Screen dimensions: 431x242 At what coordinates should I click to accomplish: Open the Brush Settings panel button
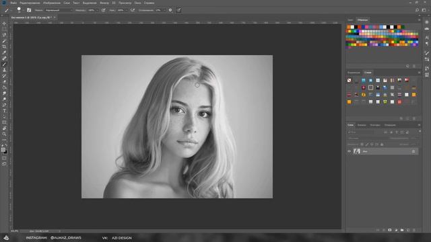click(29, 10)
